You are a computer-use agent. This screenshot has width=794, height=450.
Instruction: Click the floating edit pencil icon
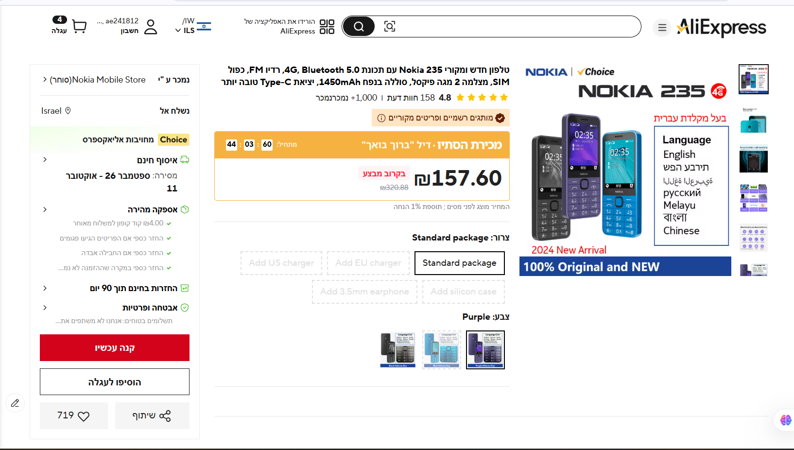(15, 403)
